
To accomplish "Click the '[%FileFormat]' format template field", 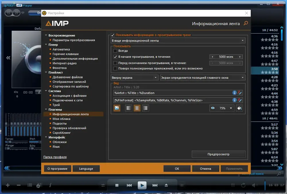I will tap(172, 100).
